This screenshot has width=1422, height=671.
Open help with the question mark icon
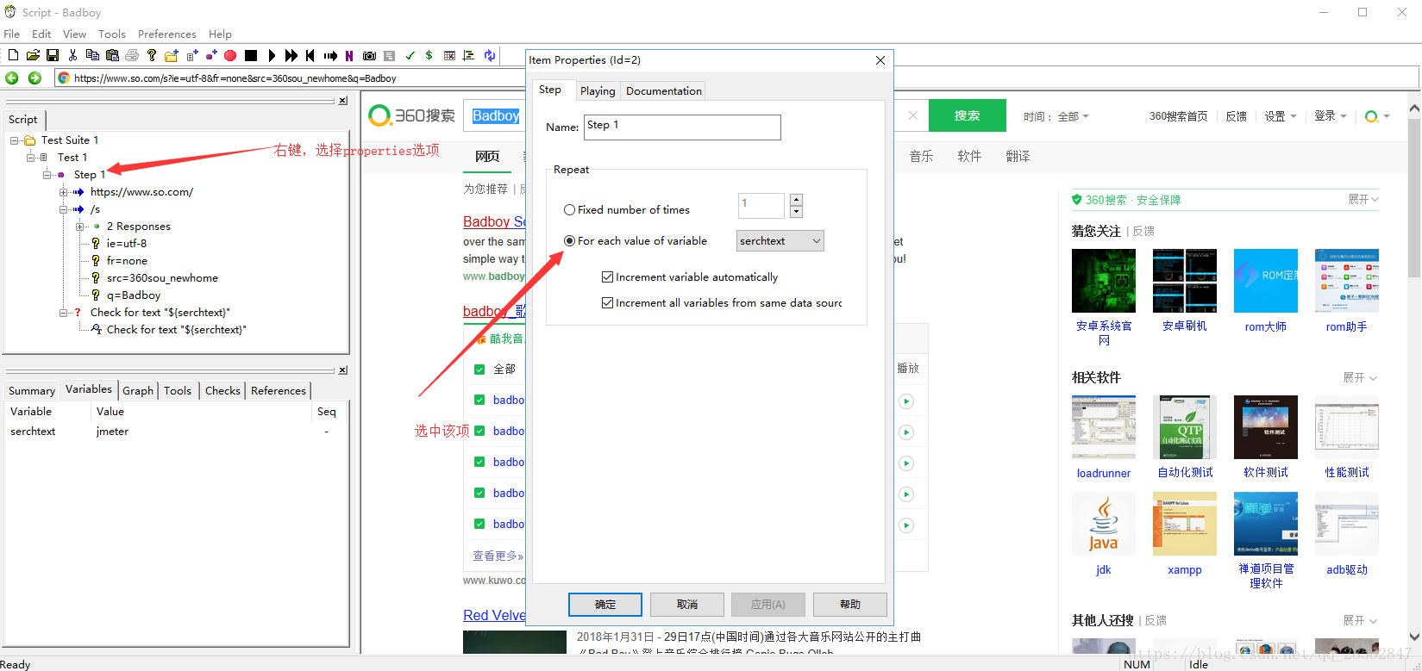coord(152,55)
